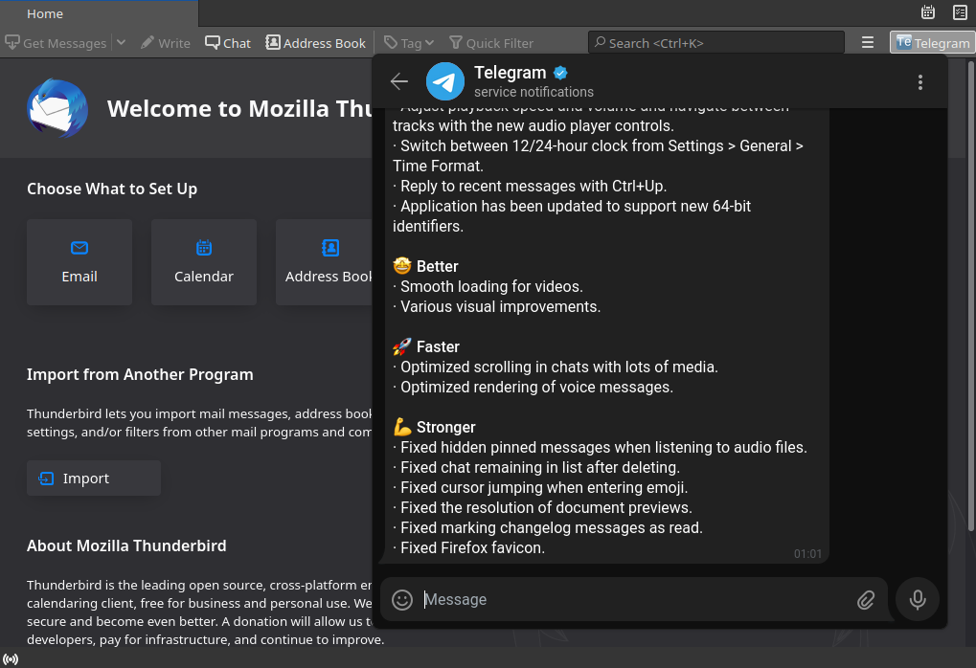Image resolution: width=976 pixels, height=668 pixels.
Task: Open the Address Book toolbar button
Action: [x=315, y=43]
